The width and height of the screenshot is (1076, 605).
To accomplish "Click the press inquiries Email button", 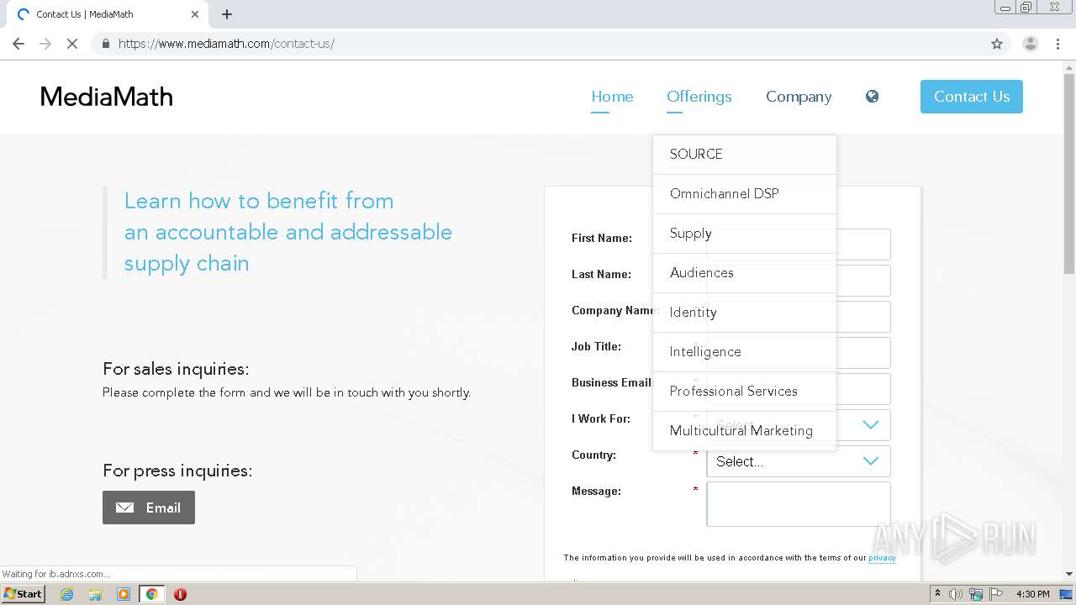I will 149,508.
